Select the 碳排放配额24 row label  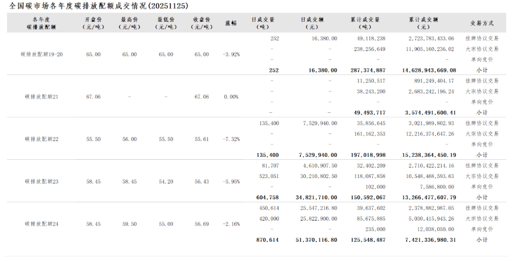point(42,224)
